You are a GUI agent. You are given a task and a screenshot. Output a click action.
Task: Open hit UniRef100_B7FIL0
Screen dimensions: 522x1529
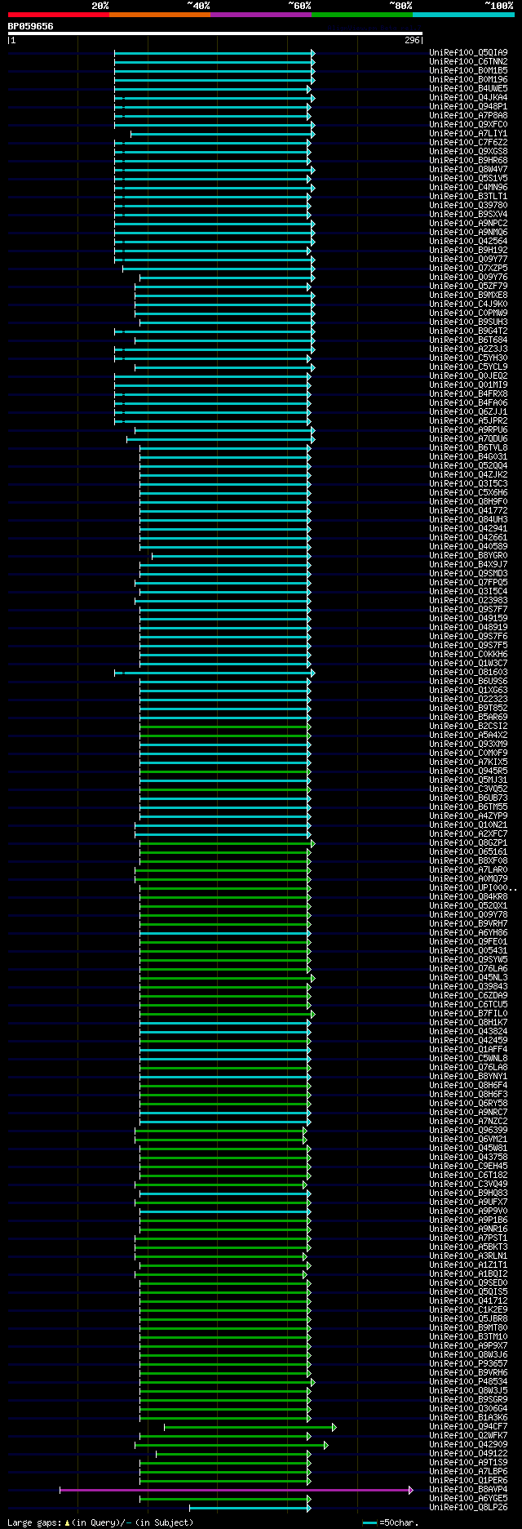[468, 1014]
